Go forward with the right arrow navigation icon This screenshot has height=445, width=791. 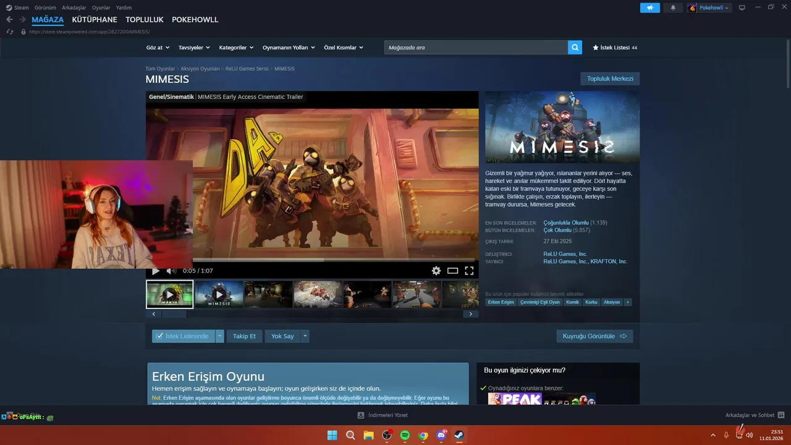22,20
